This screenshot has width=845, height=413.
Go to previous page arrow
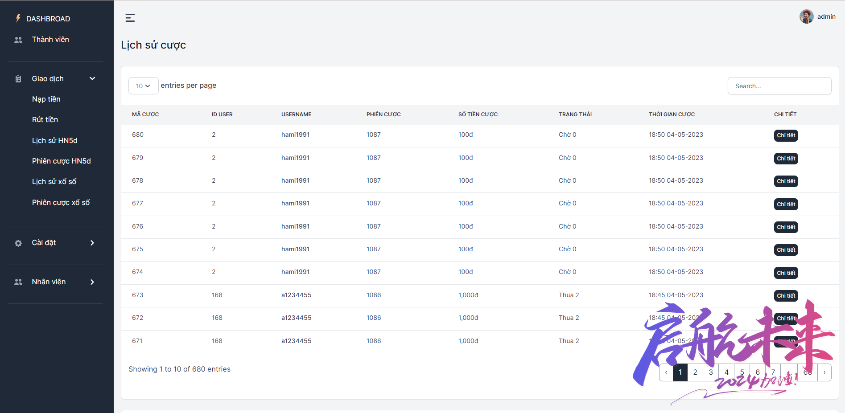click(666, 372)
